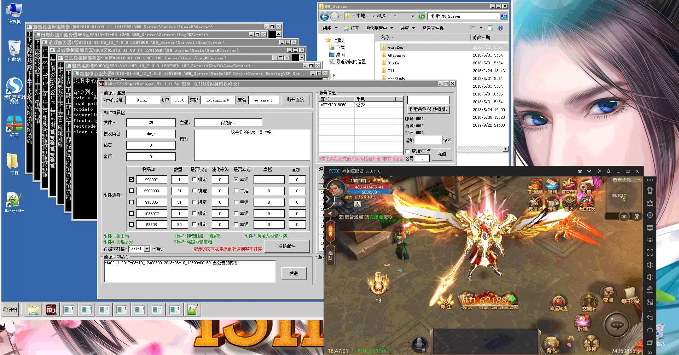The height and width of the screenshot is (355, 679).
Task: Open the Explorer address bar history dropdown
Action: click(x=413, y=16)
